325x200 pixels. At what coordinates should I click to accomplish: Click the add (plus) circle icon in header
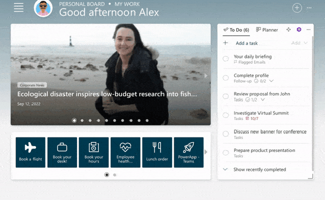297,8
